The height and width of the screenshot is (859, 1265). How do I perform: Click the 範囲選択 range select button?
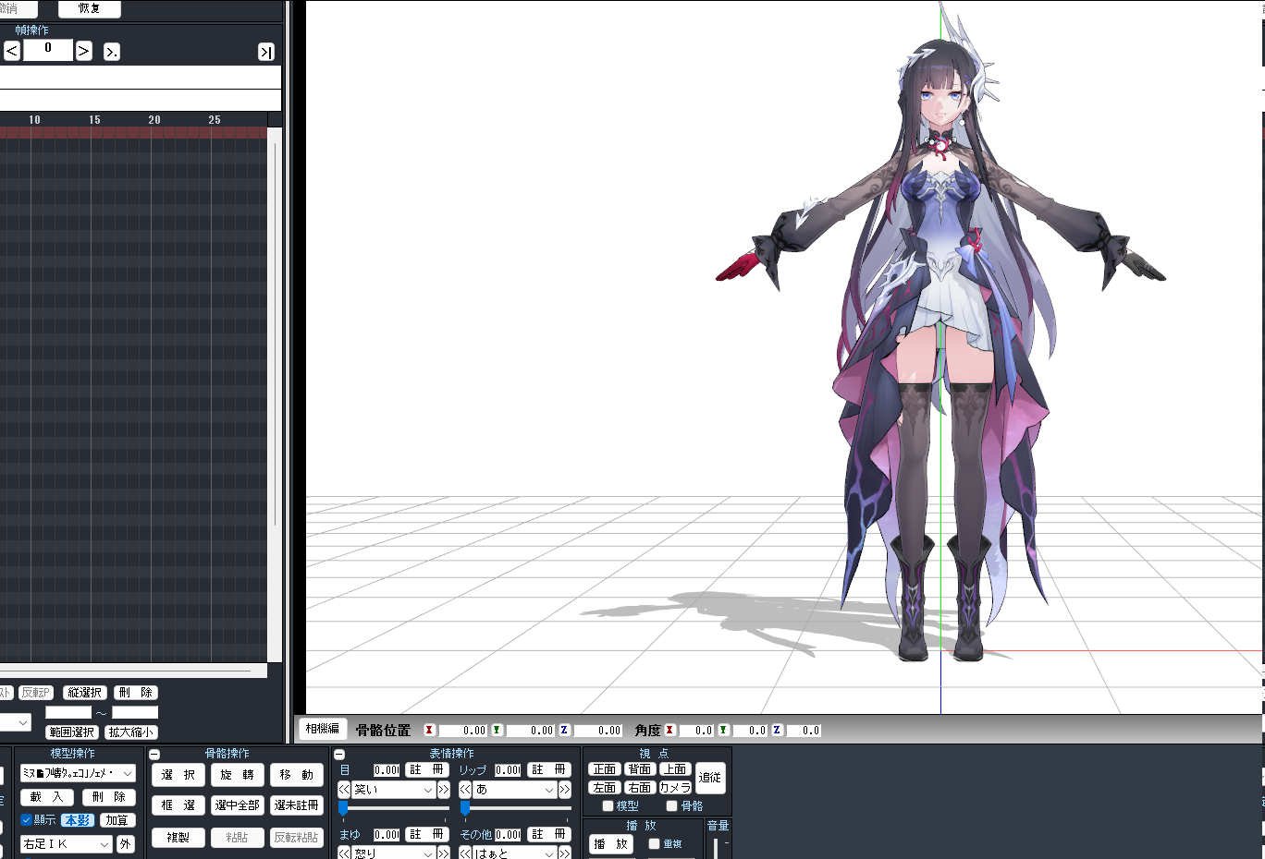click(72, 732)
